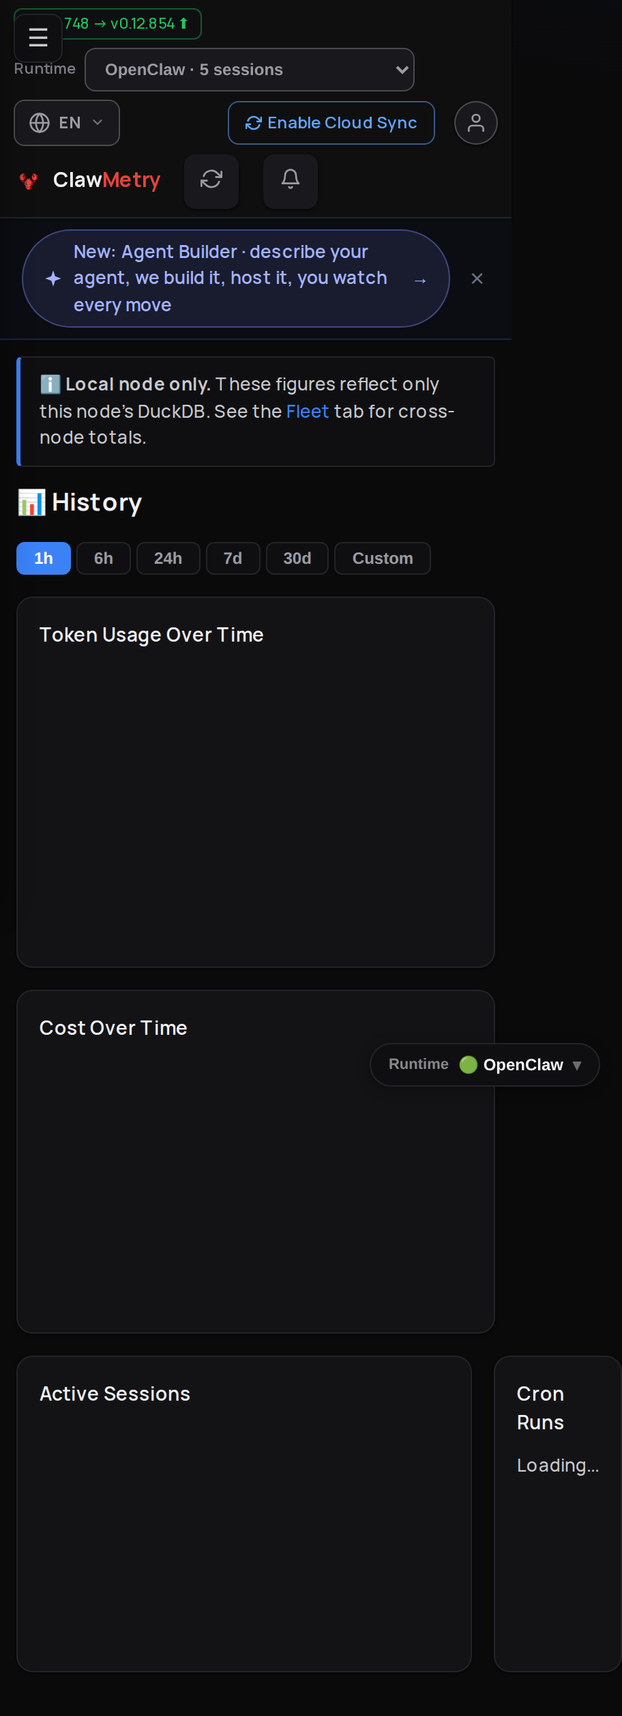Select the 1h time range

click(x=44, y=558)
